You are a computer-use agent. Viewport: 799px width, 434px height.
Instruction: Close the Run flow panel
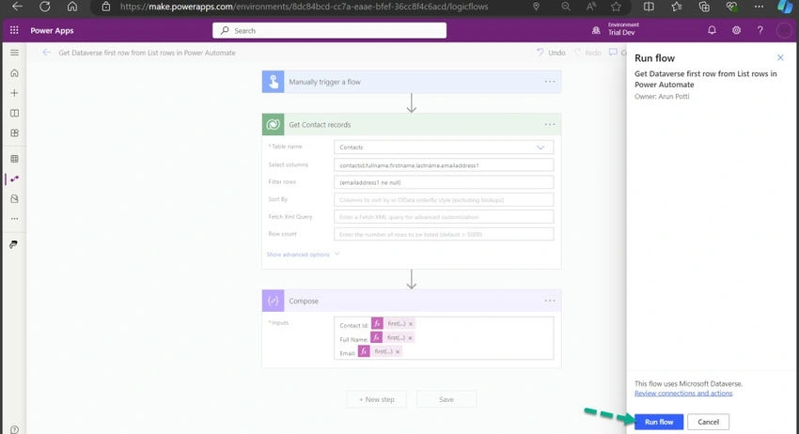780,57
